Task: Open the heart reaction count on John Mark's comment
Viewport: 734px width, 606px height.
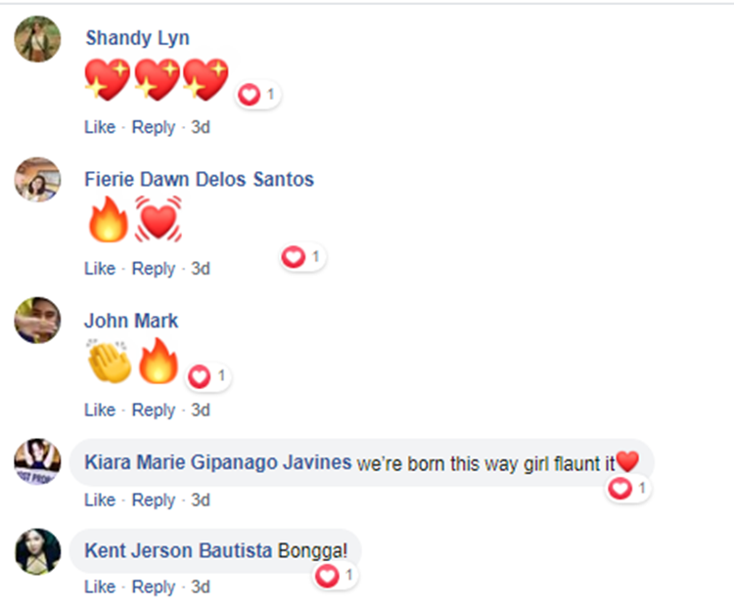Action: (207, 376)
